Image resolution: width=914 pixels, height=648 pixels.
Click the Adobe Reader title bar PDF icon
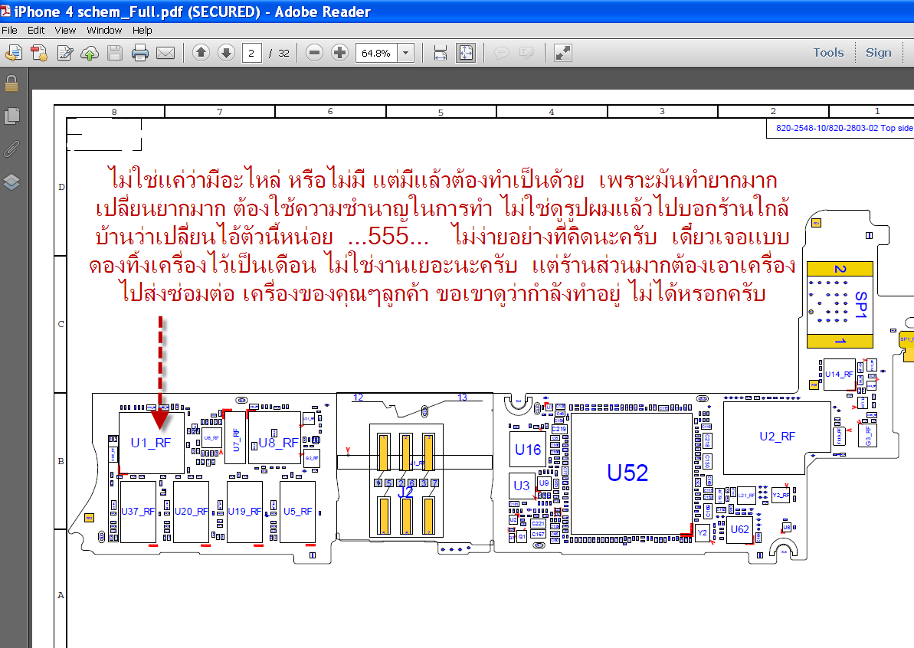point(5,11)
